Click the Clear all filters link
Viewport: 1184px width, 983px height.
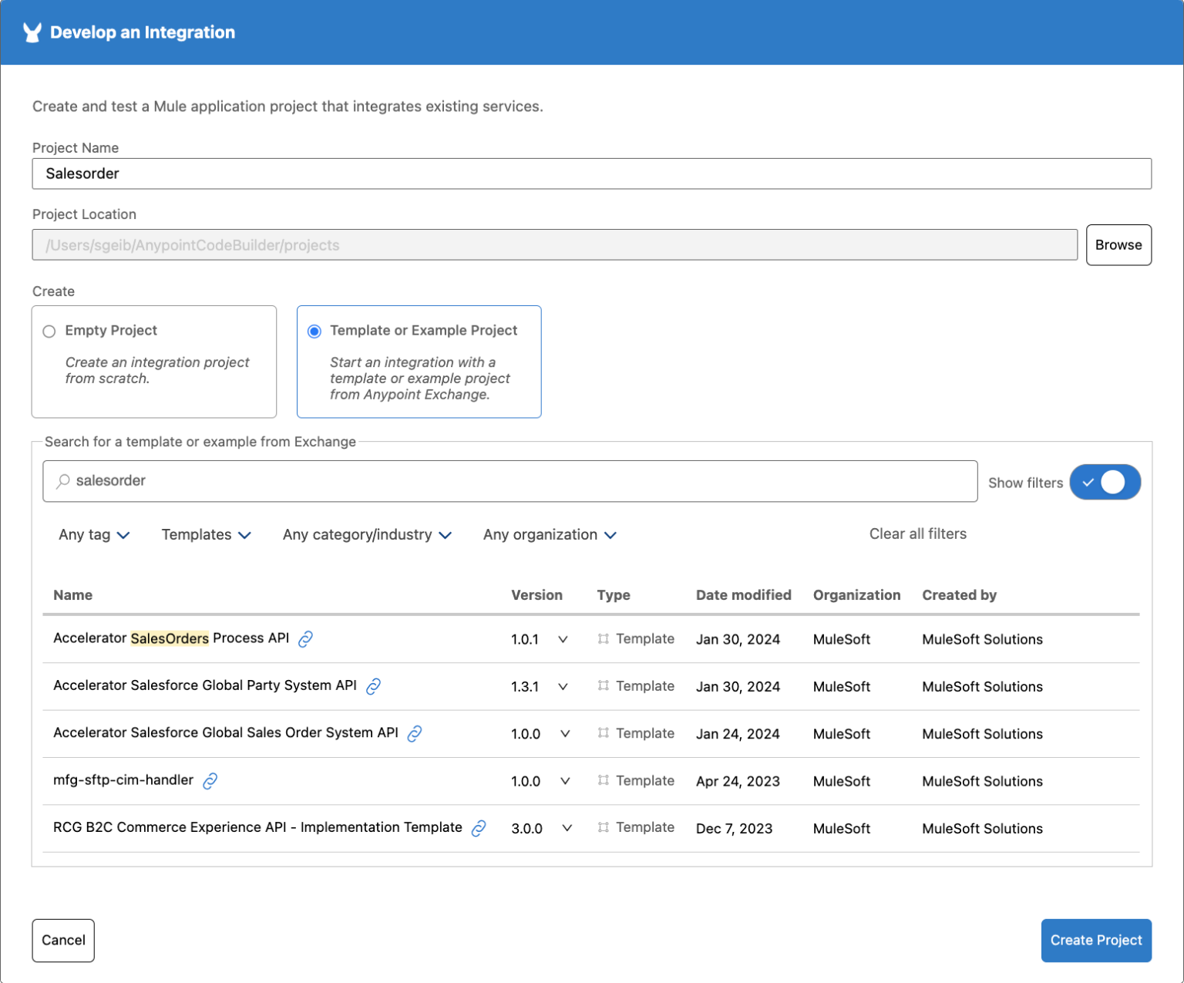[917, 534]
